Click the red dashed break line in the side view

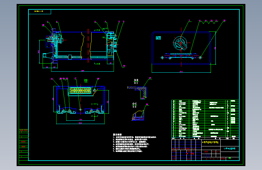(88, 45)
